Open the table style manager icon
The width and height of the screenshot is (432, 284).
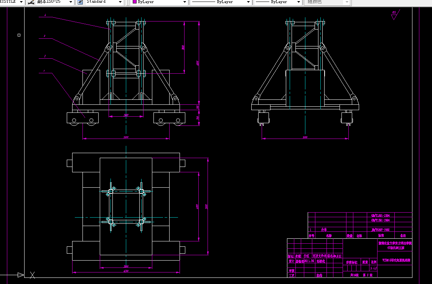(x=80, y=2)
